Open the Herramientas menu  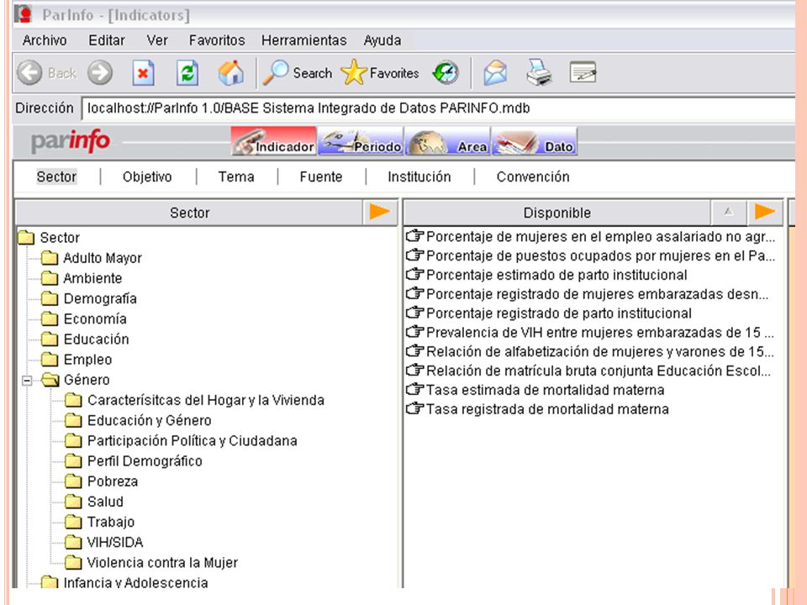[304, 40]
